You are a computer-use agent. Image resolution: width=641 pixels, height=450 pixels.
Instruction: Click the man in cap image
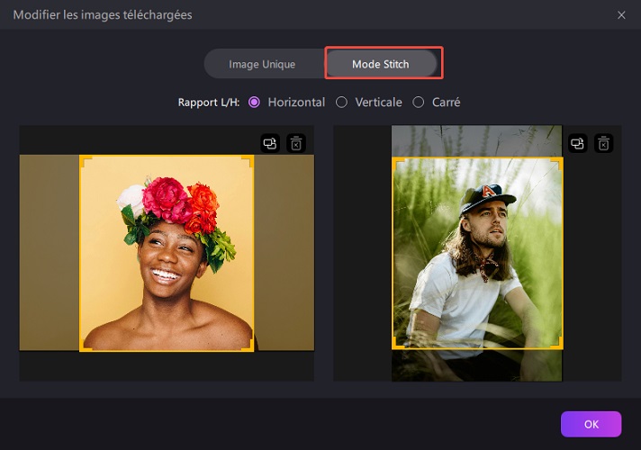(x=477, y=254)
